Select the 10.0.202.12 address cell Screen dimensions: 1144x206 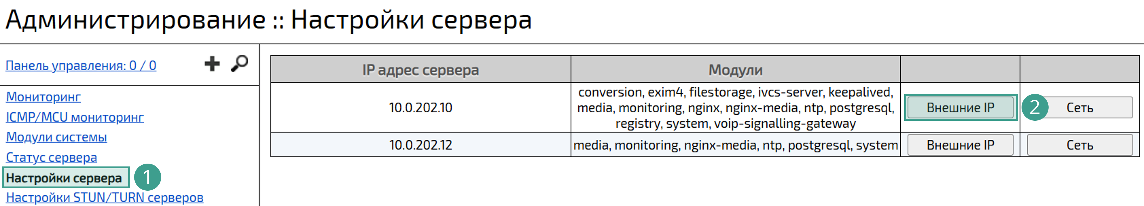tap(420, 145)
